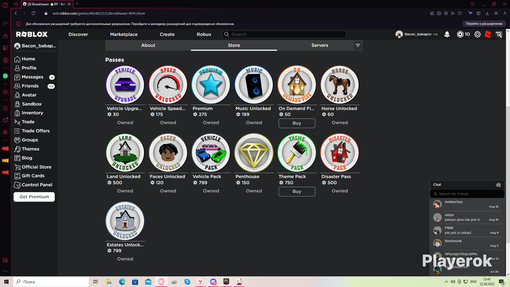Open the amyx chat conversation
The height and width of the screenshot is (287, 510).
point(466,217)
